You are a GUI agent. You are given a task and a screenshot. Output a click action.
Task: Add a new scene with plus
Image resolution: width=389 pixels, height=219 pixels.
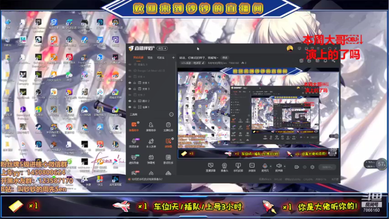(x=173, y=57)
